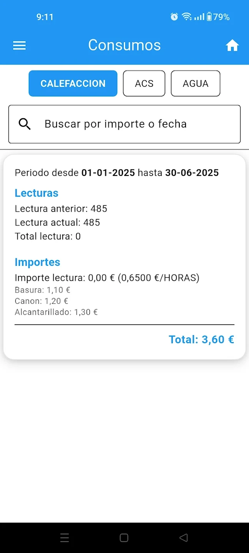This screenshot has height=553, width=249.
Task: Tap the battery status icon
Action: 209,17
